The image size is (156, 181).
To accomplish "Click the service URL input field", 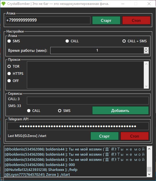I will (88, 100).
